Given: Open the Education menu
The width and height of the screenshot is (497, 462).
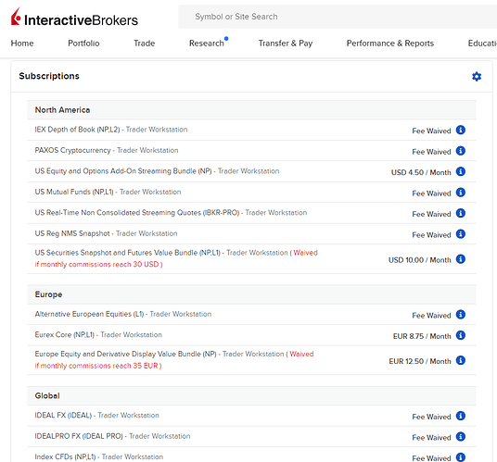Looking at the screenshot, I should 482,44.
